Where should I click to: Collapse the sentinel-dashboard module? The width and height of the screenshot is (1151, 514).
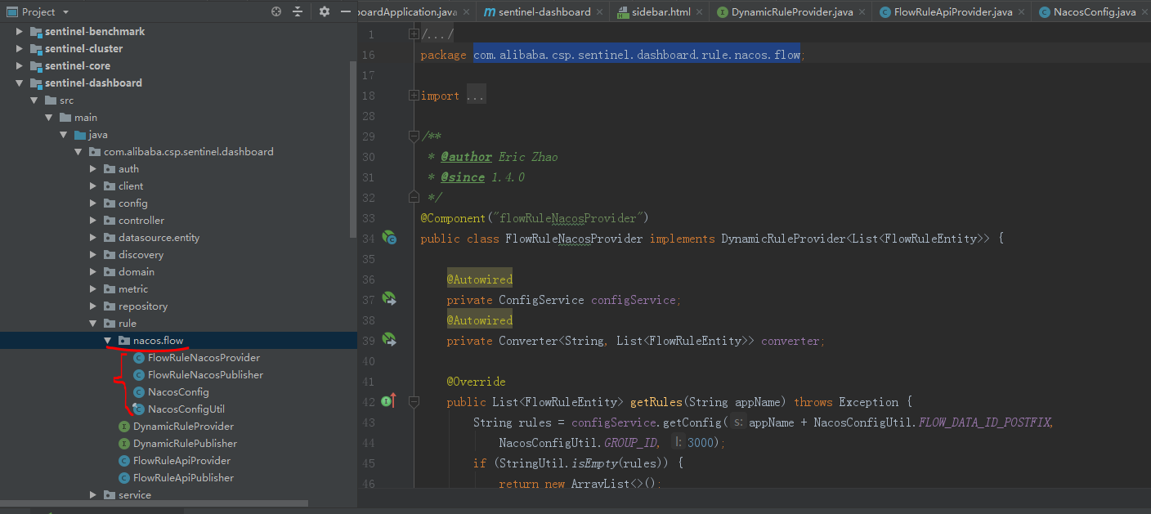click(20, 83)
